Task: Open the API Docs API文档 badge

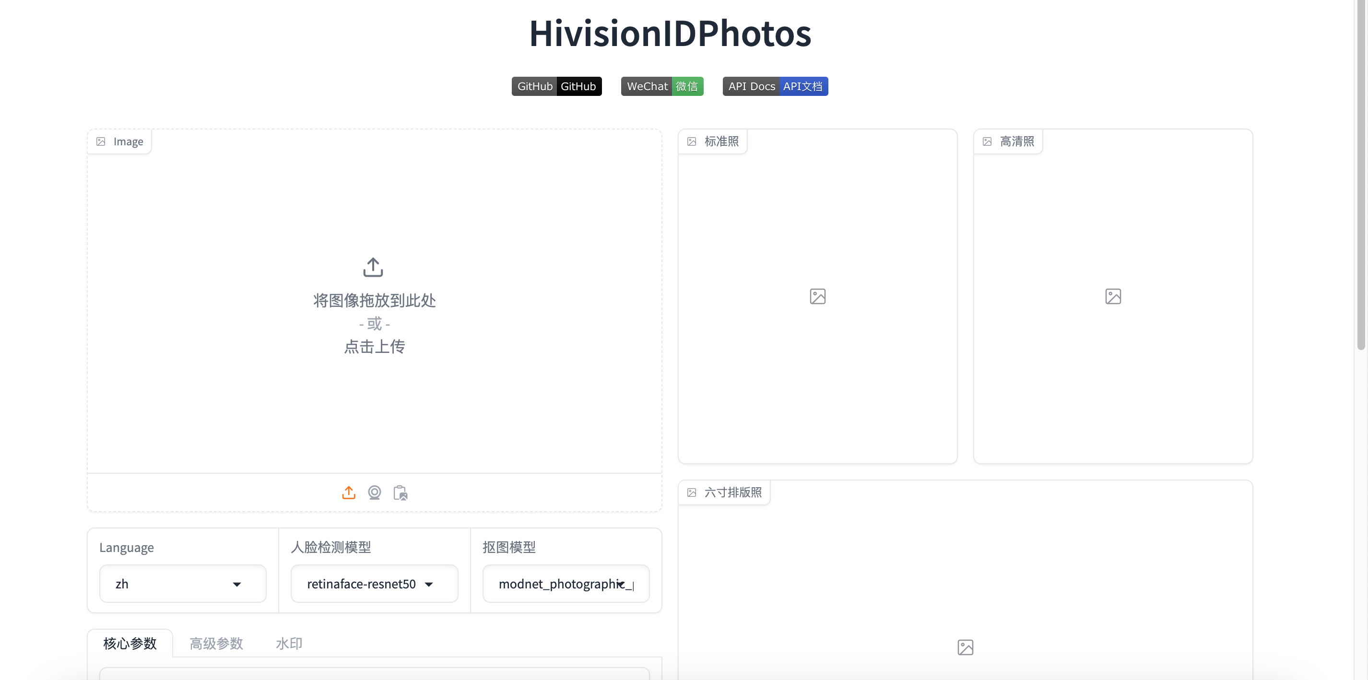Action: point(775,86)
